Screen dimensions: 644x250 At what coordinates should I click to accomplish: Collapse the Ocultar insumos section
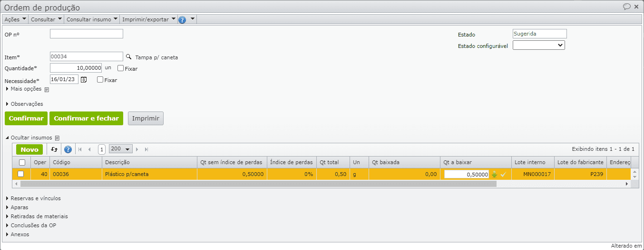click(29, 138)
